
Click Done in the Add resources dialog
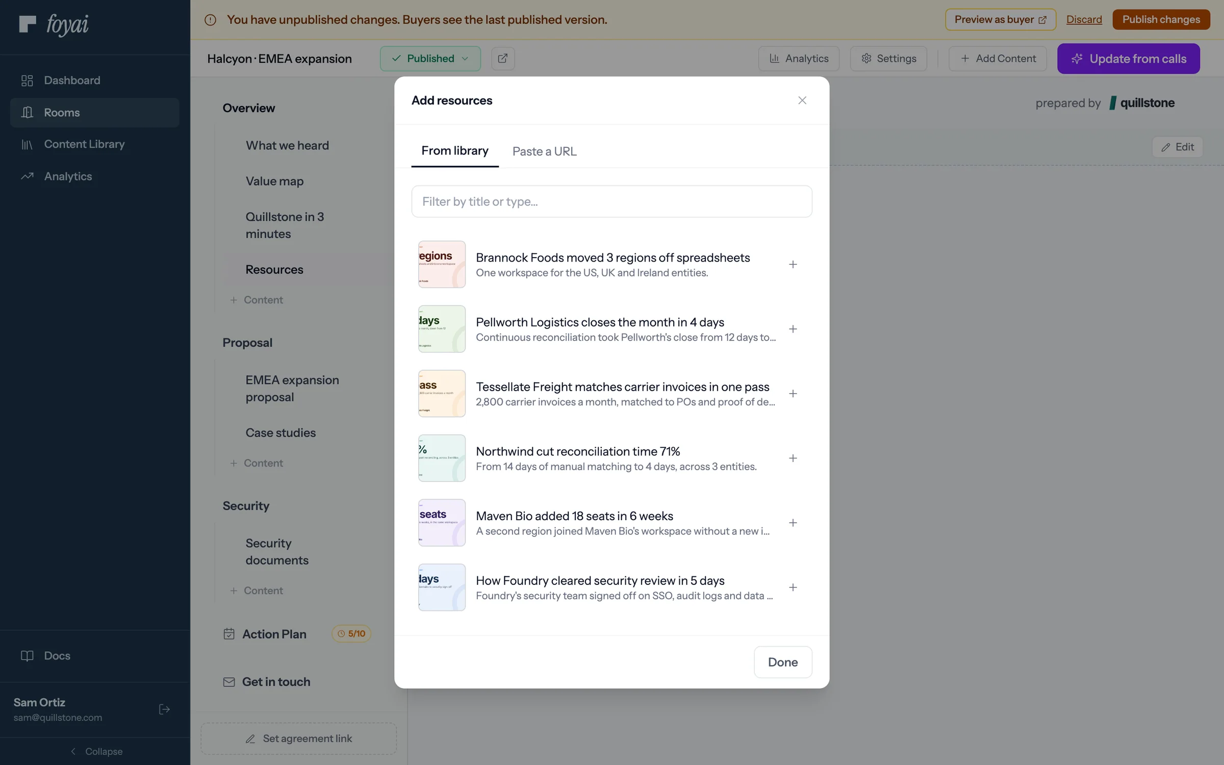pyautogui.click(x=783, y=662)
